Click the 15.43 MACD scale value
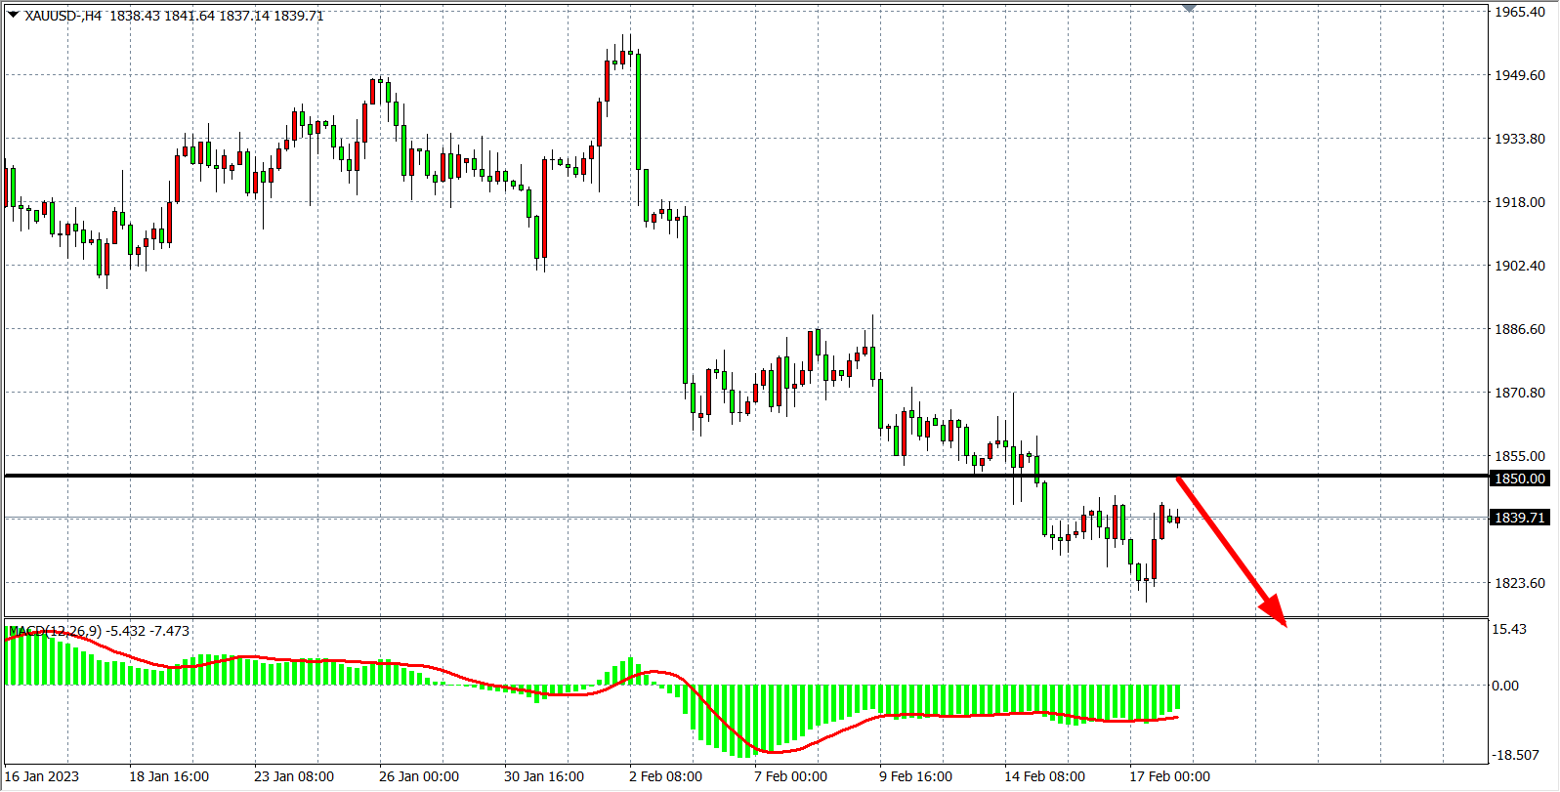1560x792 pixels. point(1509,629)
